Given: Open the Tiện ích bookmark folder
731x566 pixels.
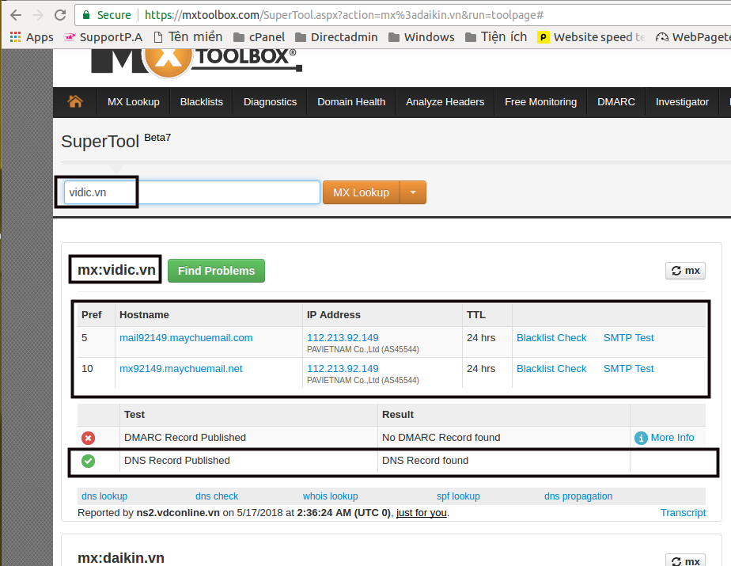Looking at the screenshot, I should click(x=496, y=37).
